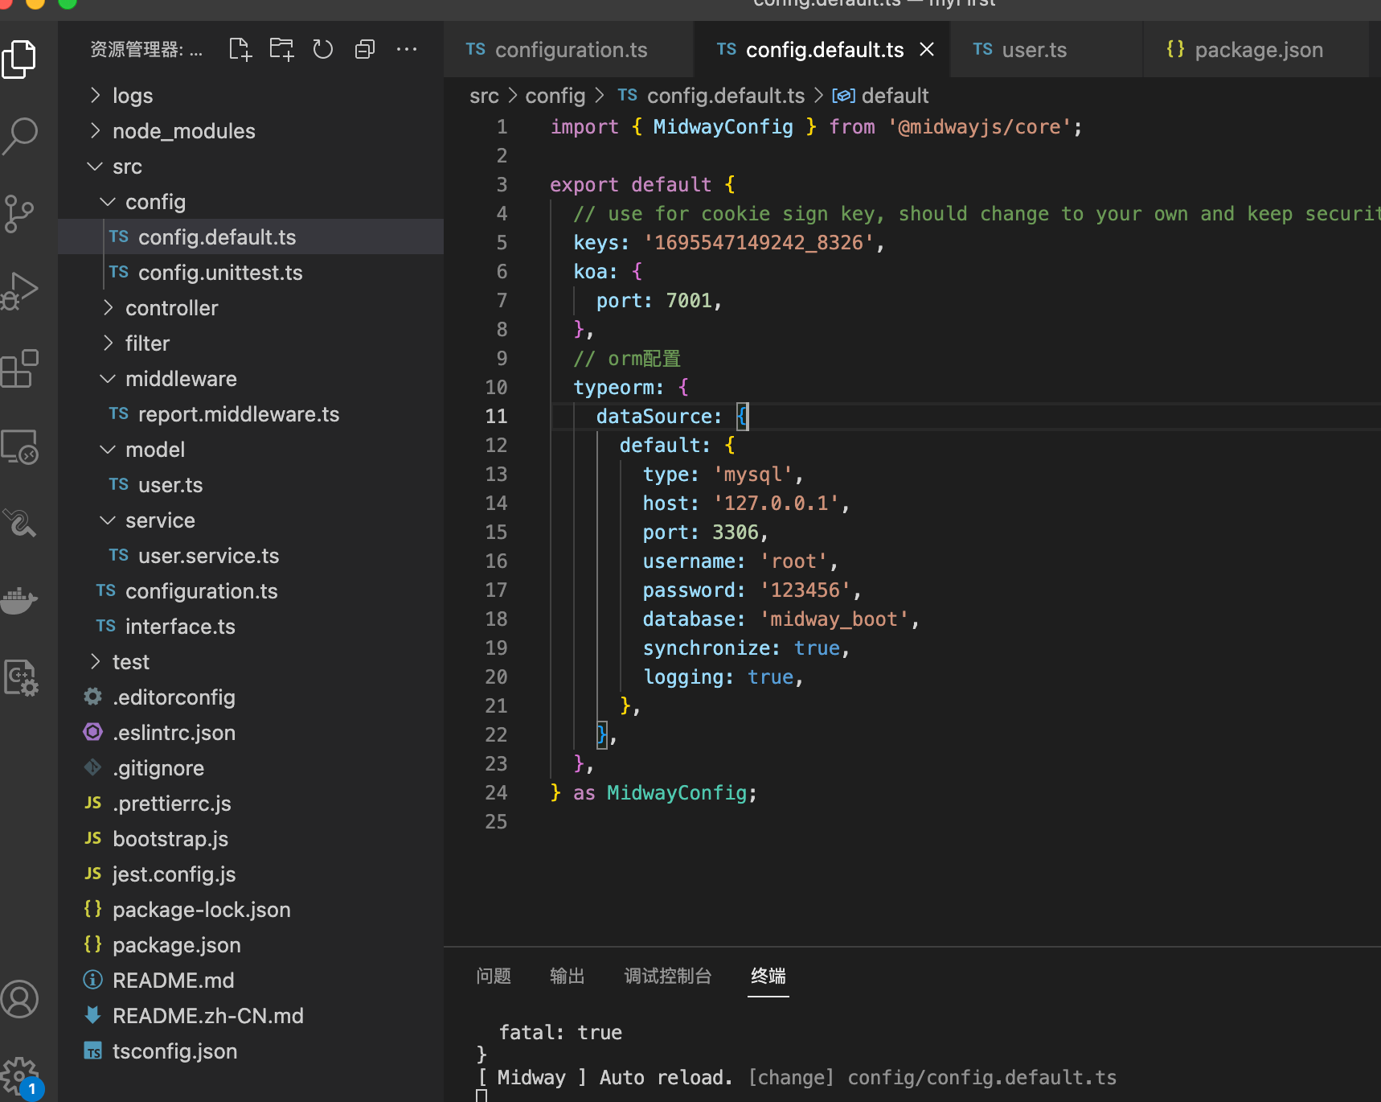
Task: Expand the logs folder
Action: [x=133, y=96]
